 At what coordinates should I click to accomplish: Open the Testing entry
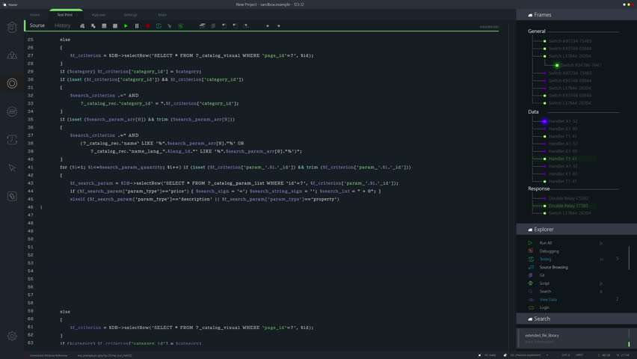click(545, 259)
